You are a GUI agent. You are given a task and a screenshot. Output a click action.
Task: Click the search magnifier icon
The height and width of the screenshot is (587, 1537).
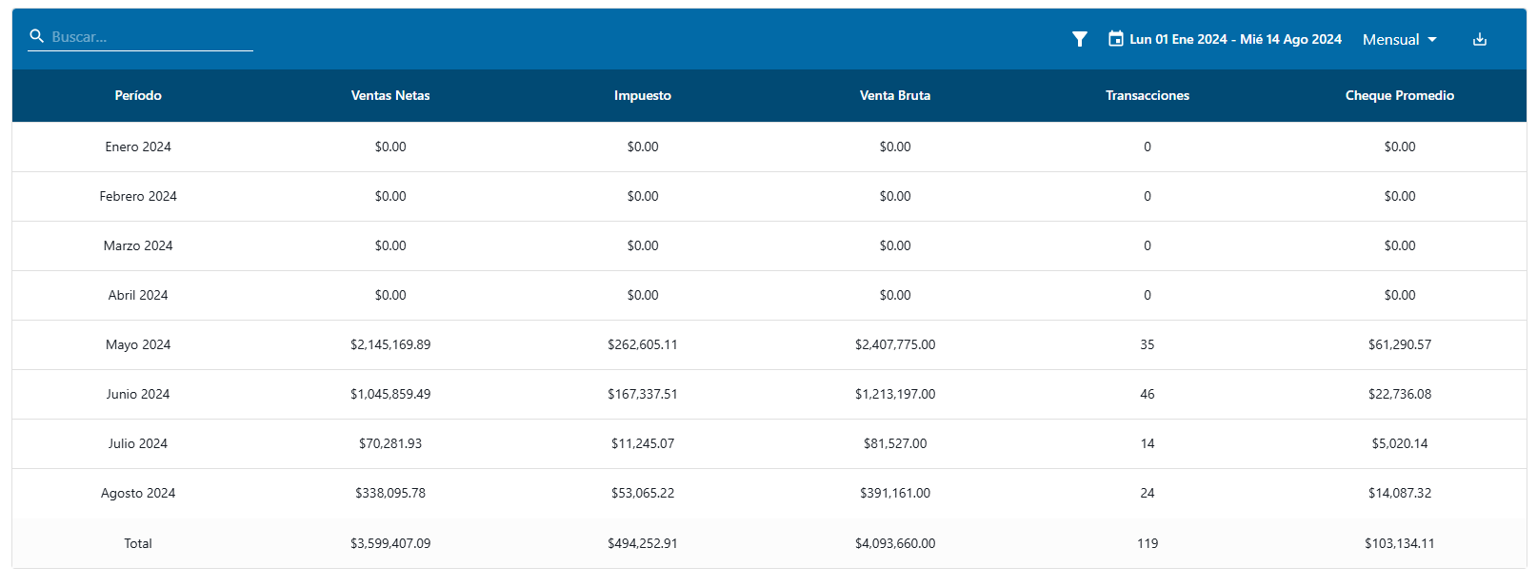pos(37,36)
